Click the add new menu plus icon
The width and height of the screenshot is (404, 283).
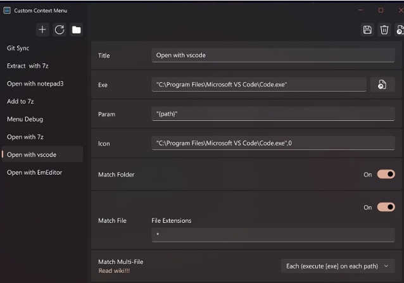point(42,30)
